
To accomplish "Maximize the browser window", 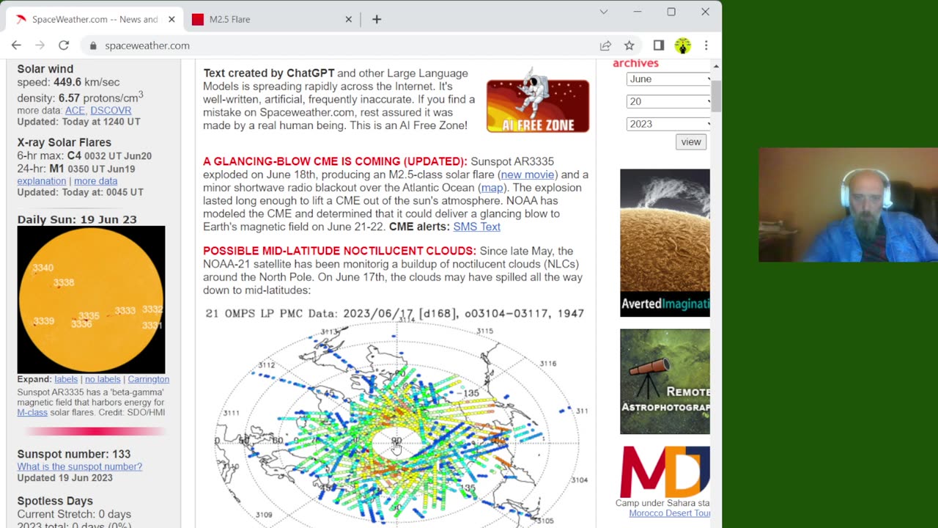I will 671,12.
